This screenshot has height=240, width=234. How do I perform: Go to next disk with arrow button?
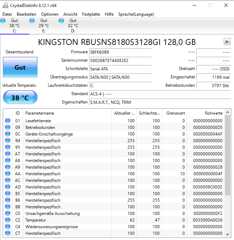coord(227,42)
